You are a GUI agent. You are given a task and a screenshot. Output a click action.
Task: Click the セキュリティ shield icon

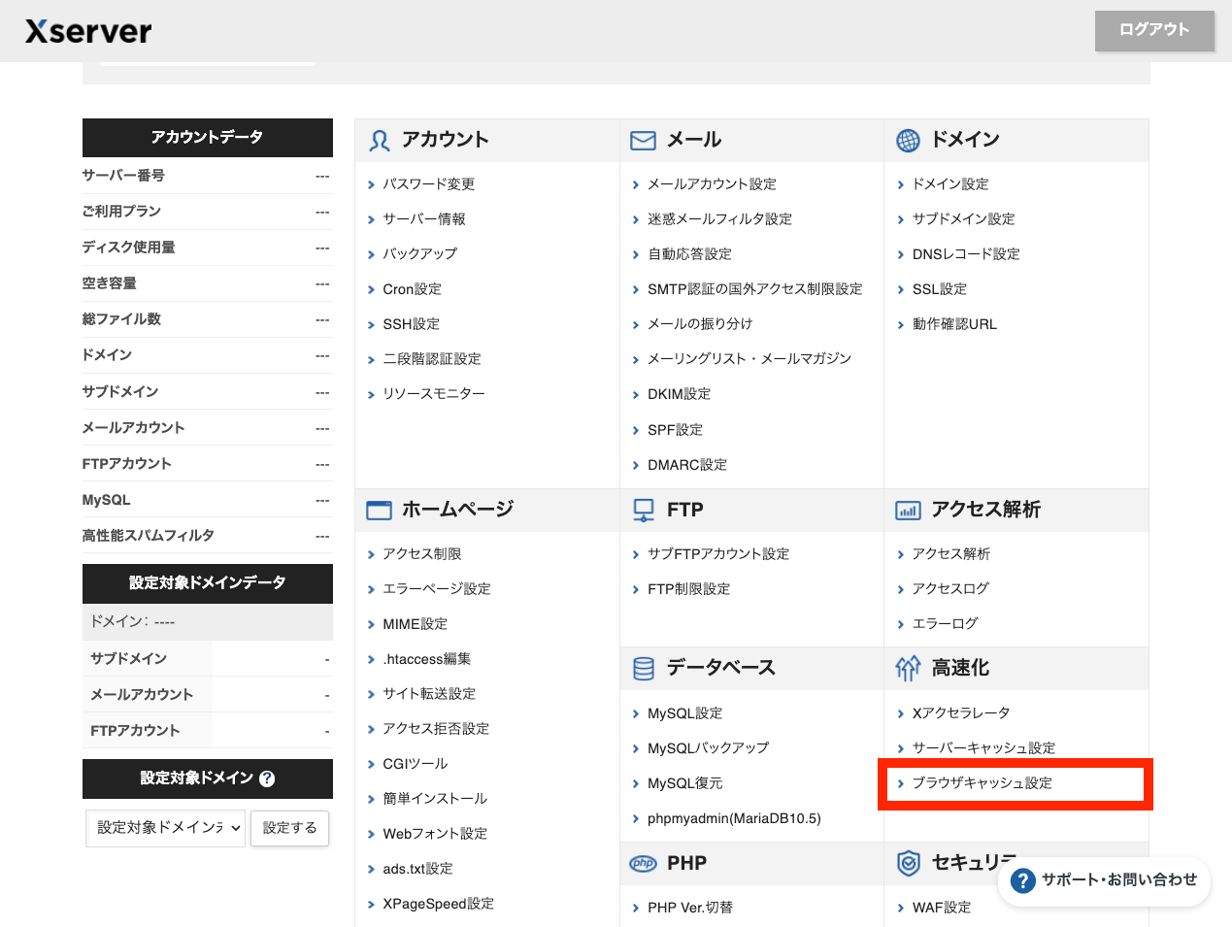pyautogui.click(x=908, y=863)
